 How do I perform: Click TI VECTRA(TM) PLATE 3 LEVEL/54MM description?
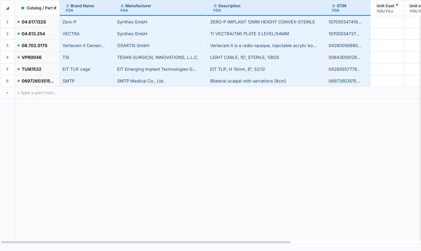[x=266, y=34]
